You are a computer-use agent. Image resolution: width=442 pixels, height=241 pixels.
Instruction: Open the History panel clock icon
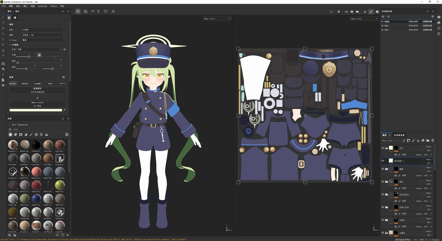coord(439,28)
